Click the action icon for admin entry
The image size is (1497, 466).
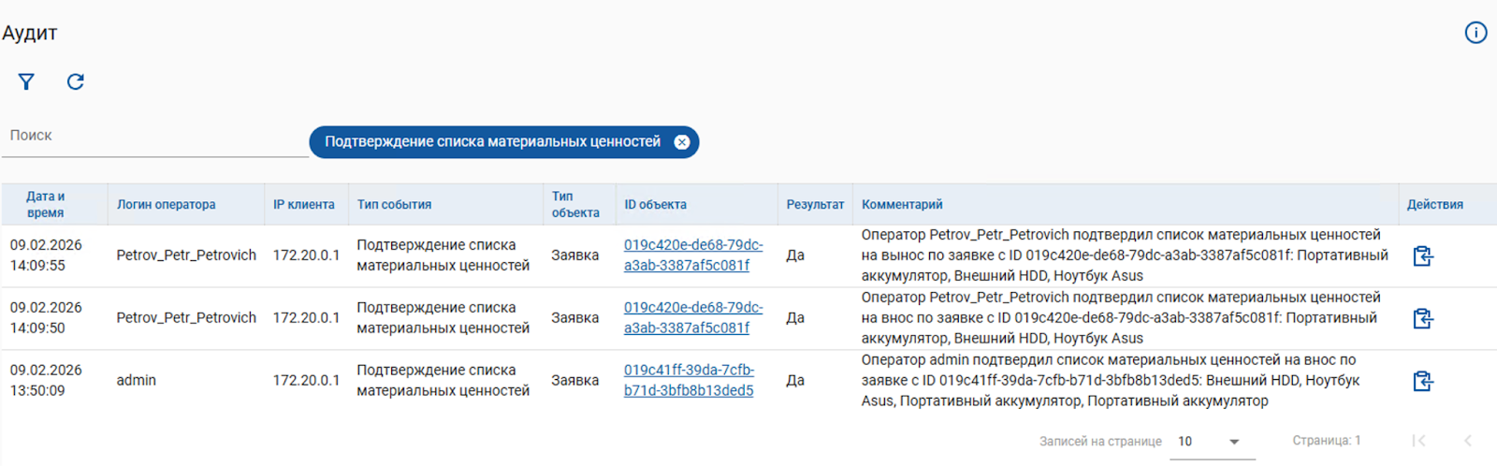coord(1422,381)
